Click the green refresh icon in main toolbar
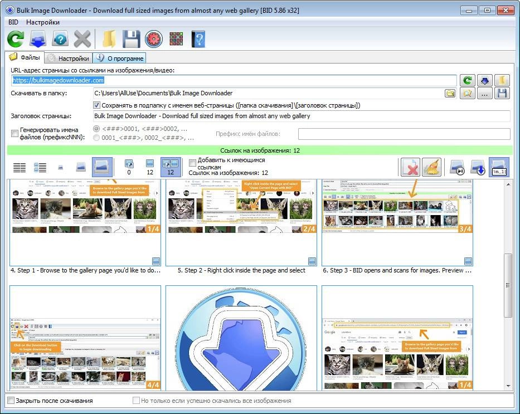This screenshot has width=520, height=414. click(15, 39)
